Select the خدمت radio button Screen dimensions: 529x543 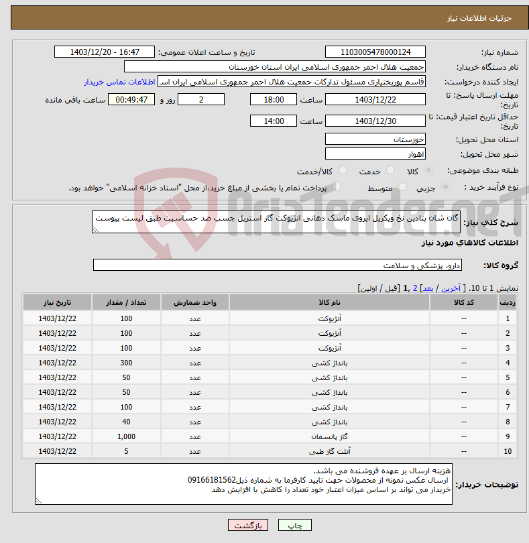coord(390,170)
